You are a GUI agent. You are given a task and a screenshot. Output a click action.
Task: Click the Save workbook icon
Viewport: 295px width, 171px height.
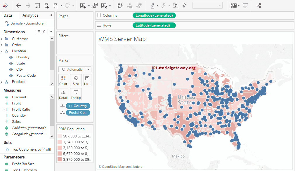coord(37,5)
